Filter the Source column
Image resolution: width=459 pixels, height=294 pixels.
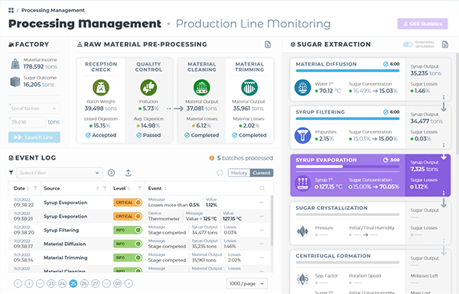coord(105,189)
